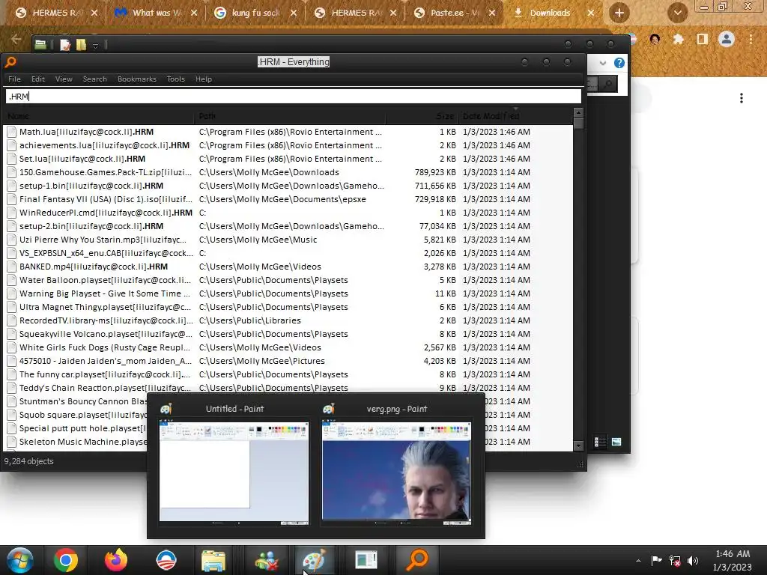Screen dimensions: 767x575
Task: Select setup-2.bin file in results
Action: pyautogui.click(x=288, y=226)
